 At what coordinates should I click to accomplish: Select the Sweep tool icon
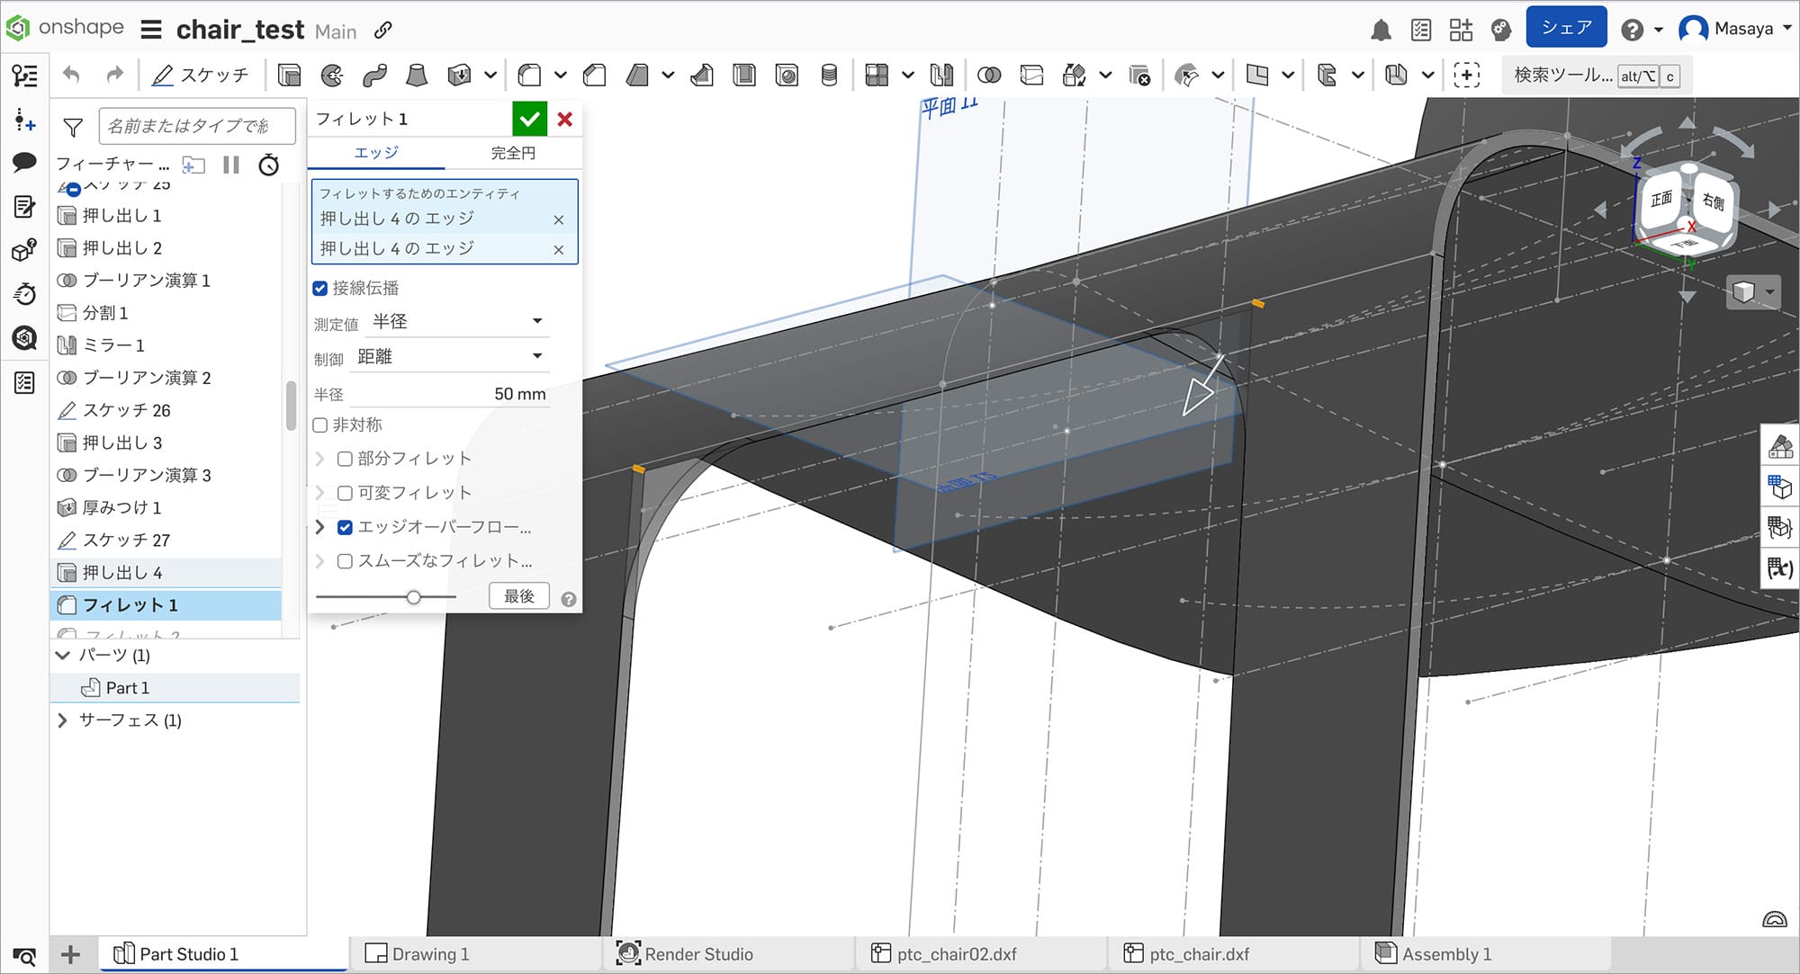point(374,76)
